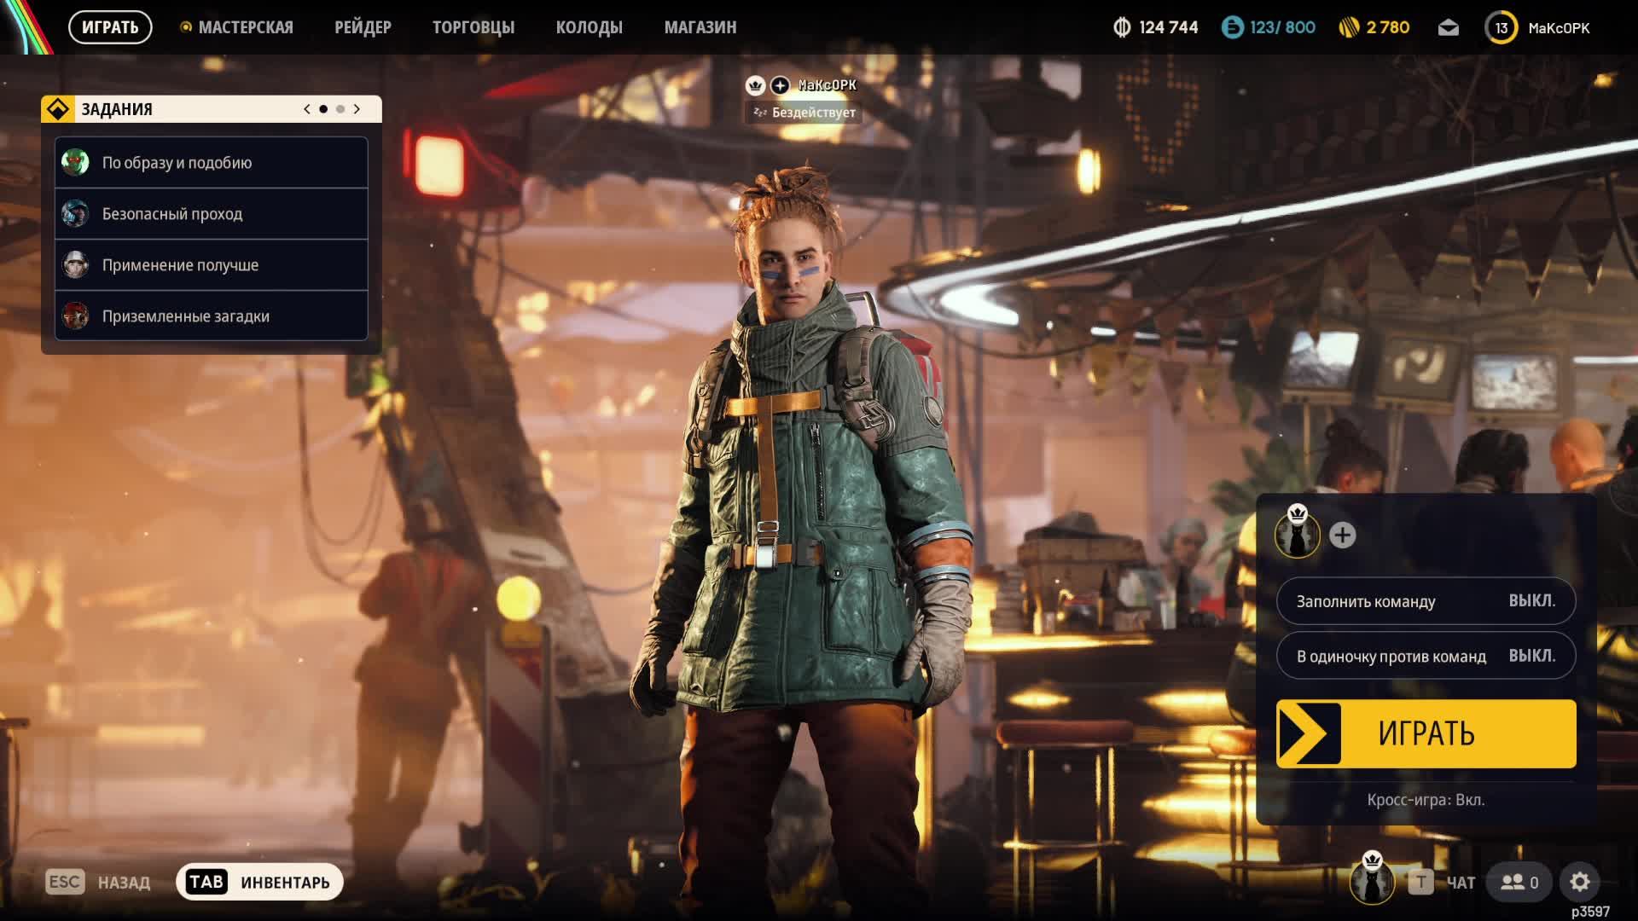Click the bottom-right player avatar icon
The image size is (1638, 921).
pos(1372,882)
